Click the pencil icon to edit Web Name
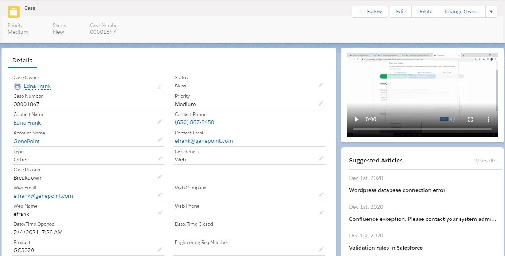This screenshot has width=505, height=256. (x=160, y=213)
